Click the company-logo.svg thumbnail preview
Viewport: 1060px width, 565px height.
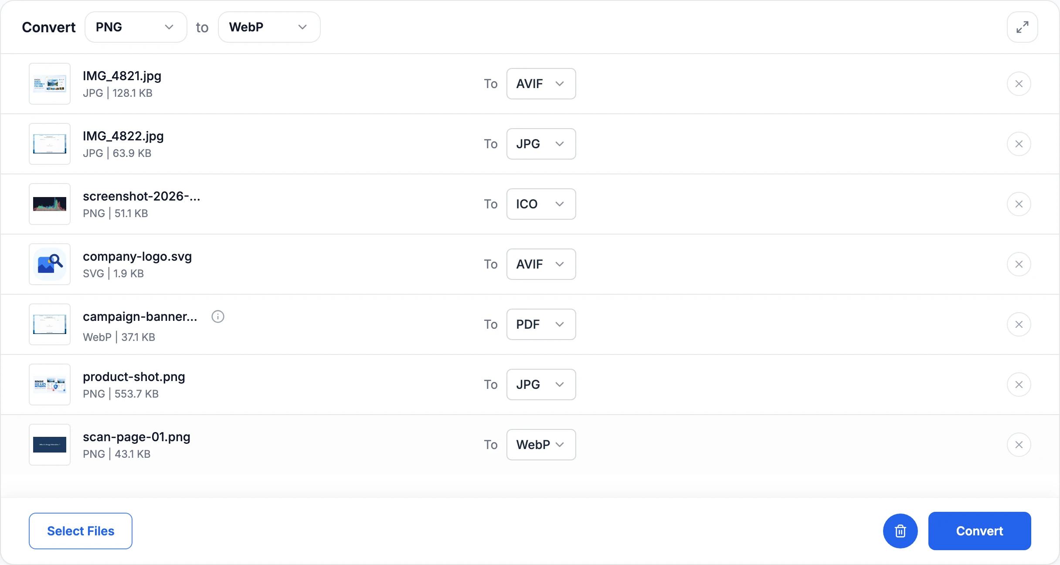pos(50,264)
